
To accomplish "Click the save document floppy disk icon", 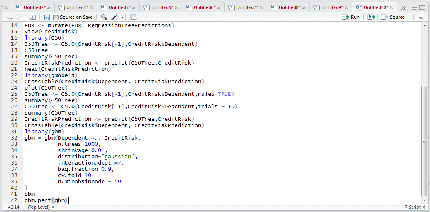I will coord(47,17).
